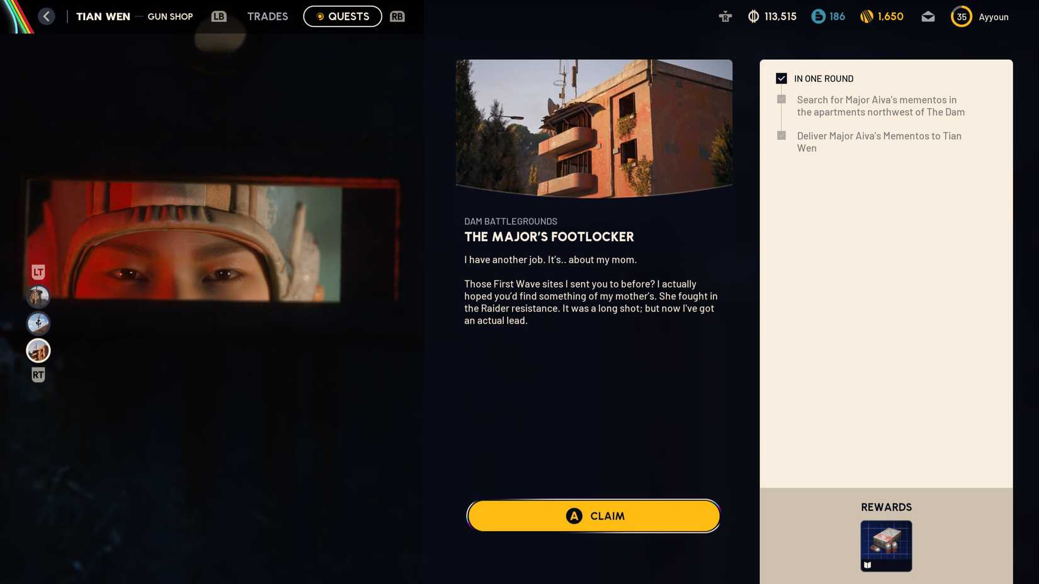Check the Deliver Major Aiva's Mementos objective

point(781,136)
